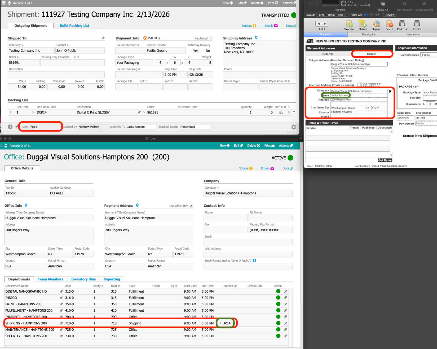437x349 pixels.
Task: Open the gear settings icon in shipment footer
Action: [x=293, y=127]
